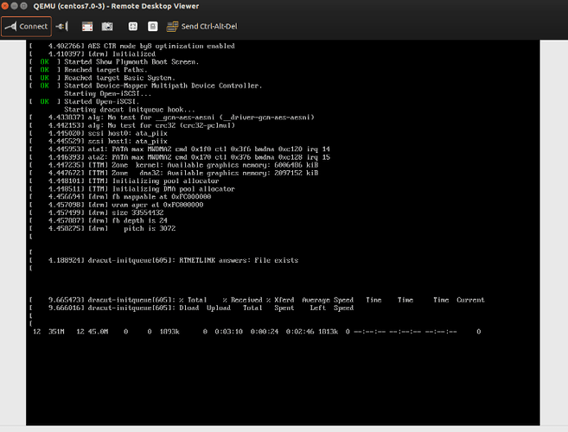Toggle read-only lock mode

tap(153, 26)
